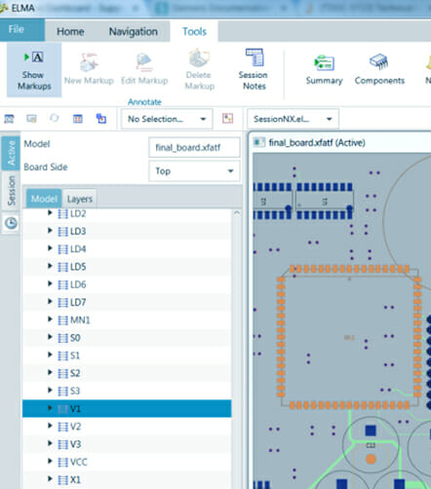
Task: Click the second small toolbar icon below ribbon
Action: 31,119
